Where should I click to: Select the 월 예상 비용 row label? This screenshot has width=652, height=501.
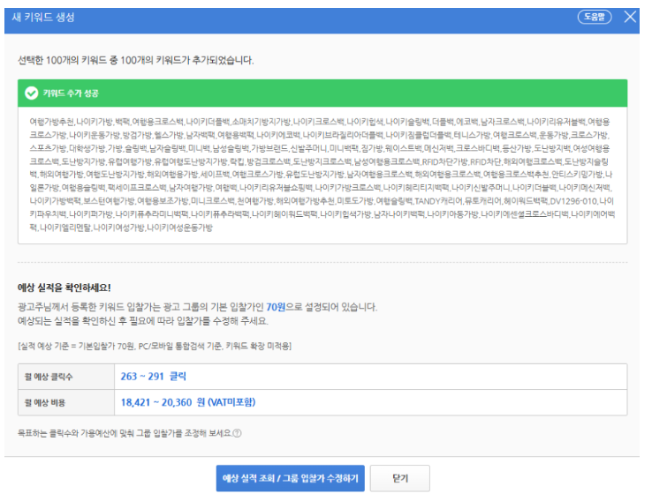point(47,402)
